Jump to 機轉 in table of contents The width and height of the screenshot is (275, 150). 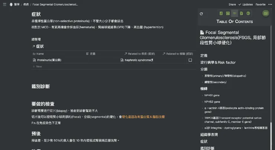(204, 89)
